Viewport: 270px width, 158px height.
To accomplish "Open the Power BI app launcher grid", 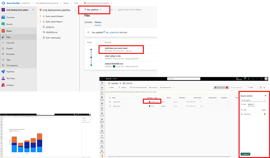I will click(102, 79).
